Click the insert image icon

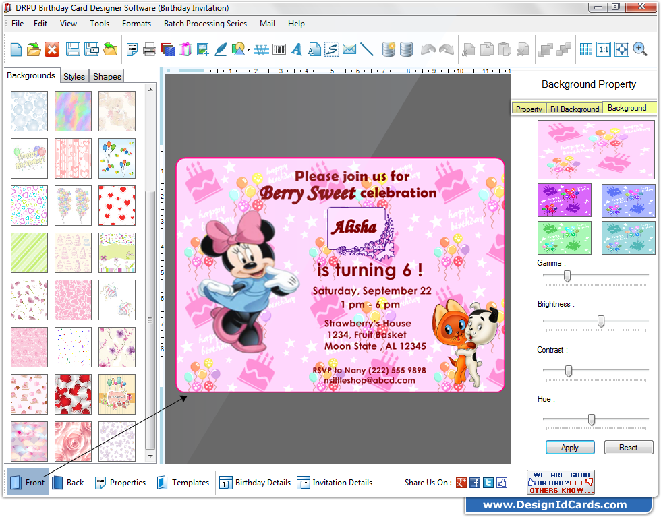tap(202, 49)
